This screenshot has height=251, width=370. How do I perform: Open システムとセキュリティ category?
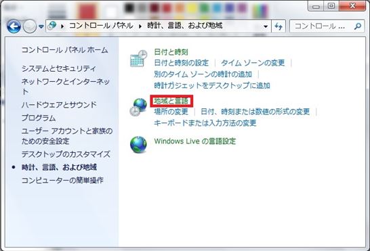pyautogui.click(x=59, y=68)
